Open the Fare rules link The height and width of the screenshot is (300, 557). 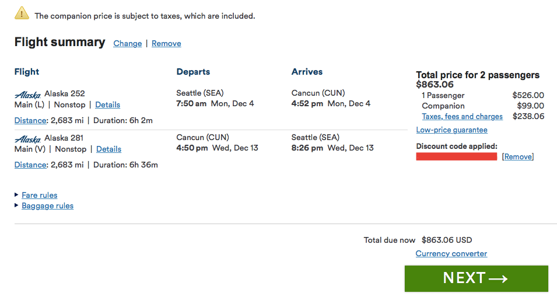click(40, 195)
